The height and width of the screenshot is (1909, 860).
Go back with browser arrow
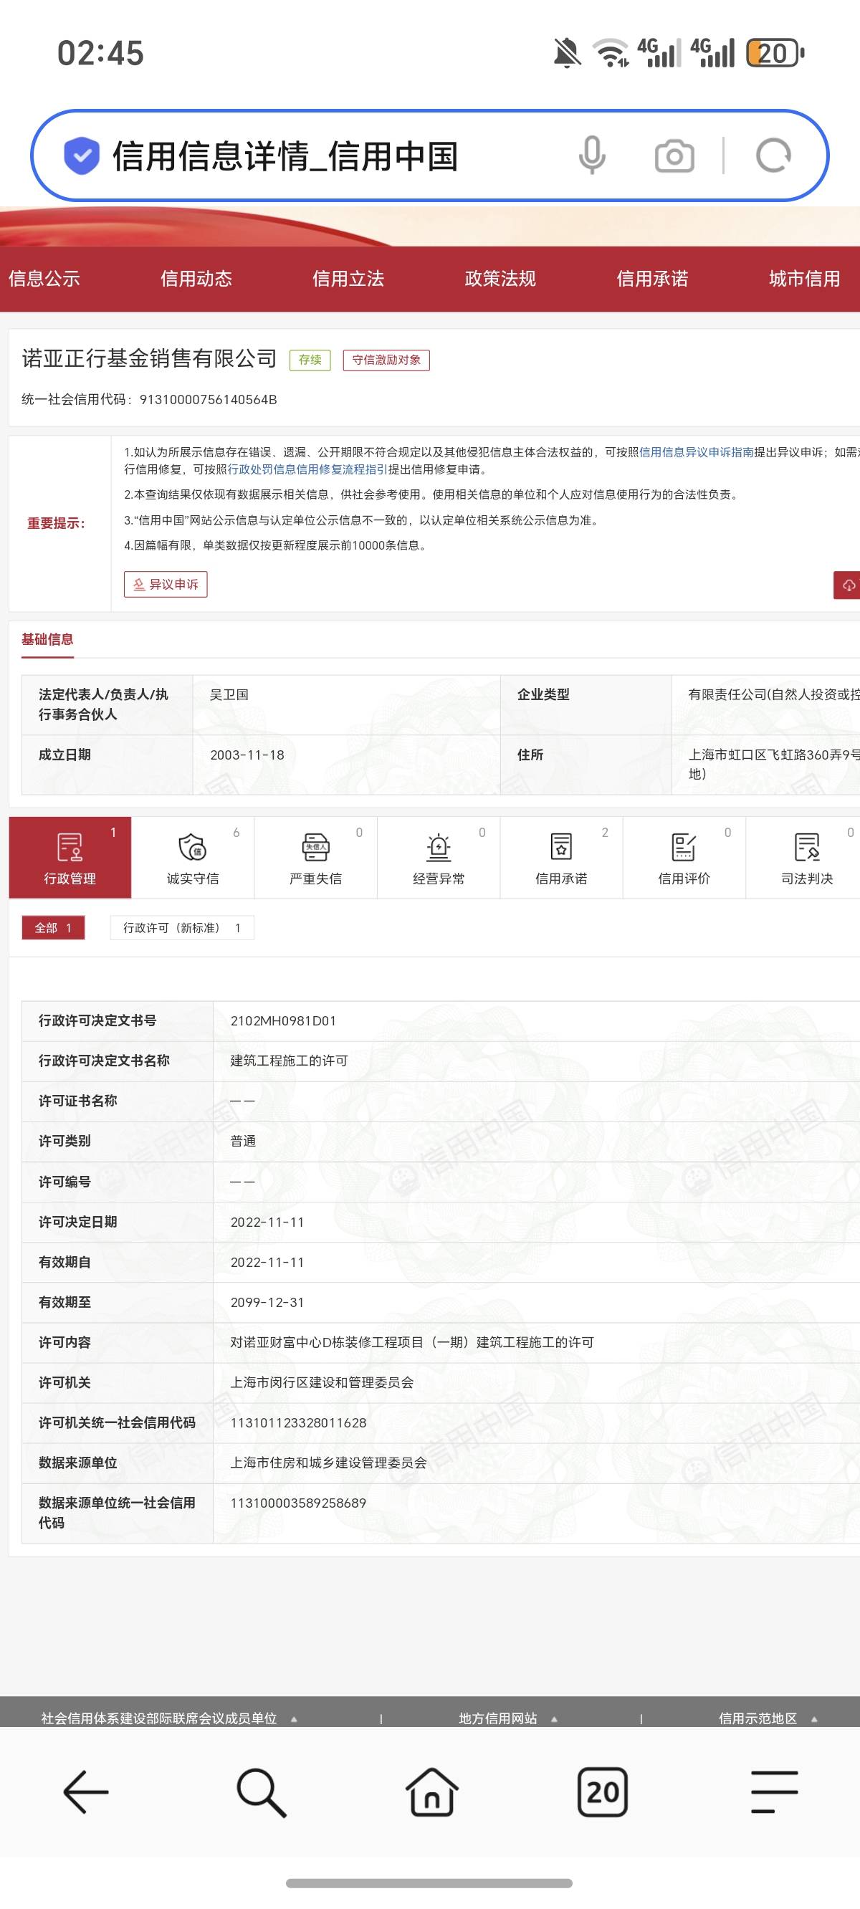coord(86,1792)
